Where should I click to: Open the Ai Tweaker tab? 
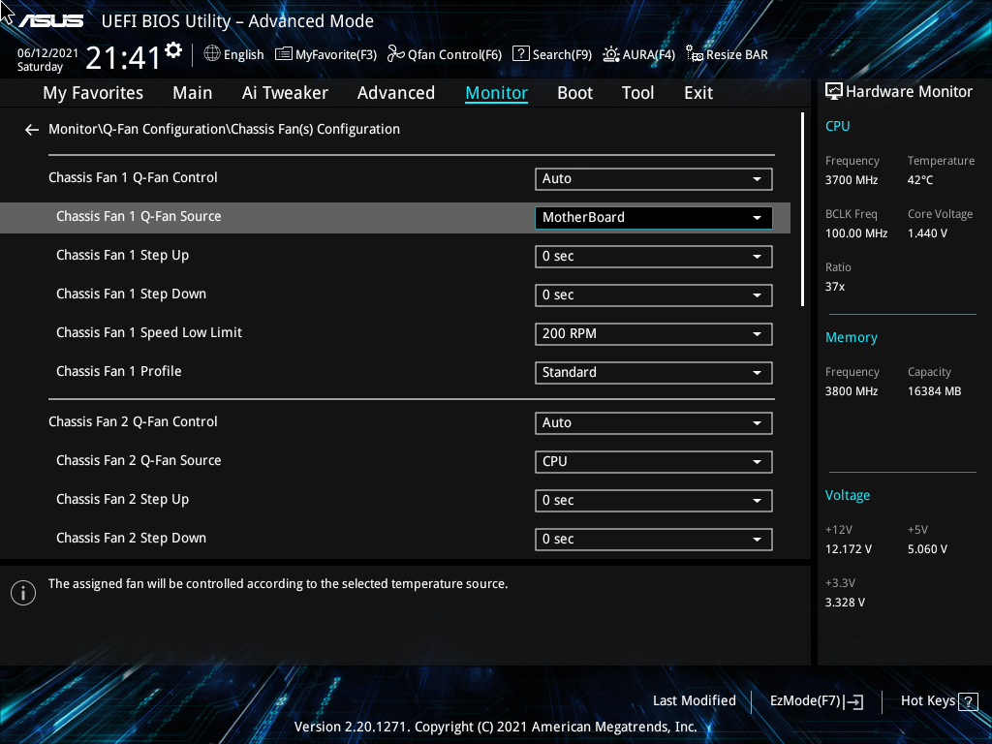click(285, 93)
